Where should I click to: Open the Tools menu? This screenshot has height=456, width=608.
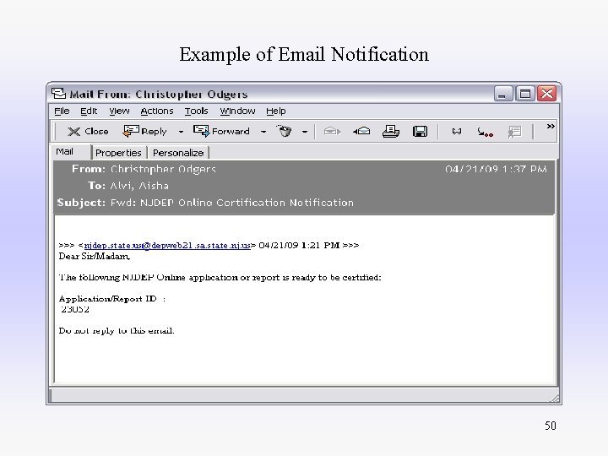coord(196,111)
